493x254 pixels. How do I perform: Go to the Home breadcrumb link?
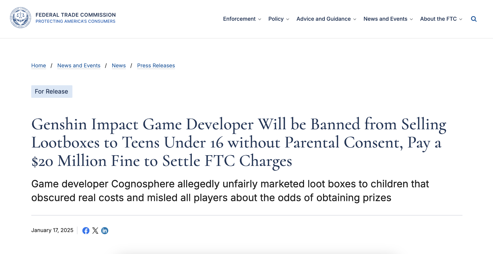[39, 66]
